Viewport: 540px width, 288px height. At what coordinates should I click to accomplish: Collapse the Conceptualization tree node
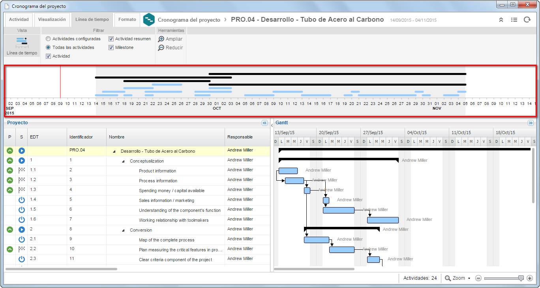coord(123,161)
